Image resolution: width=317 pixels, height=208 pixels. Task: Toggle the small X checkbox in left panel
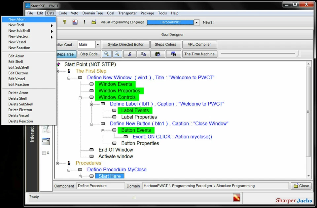(44, 153)
